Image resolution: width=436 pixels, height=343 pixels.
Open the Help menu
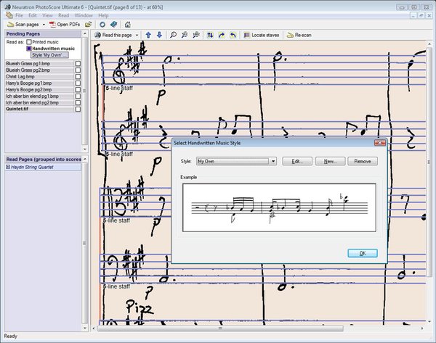click(x=103, y=15)
